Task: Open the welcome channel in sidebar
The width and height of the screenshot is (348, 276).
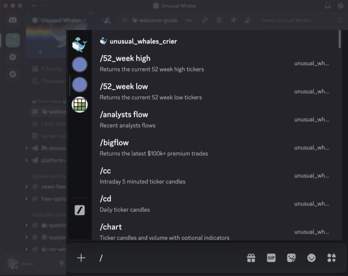Action: pyautogui.click(x=48, y=112)
